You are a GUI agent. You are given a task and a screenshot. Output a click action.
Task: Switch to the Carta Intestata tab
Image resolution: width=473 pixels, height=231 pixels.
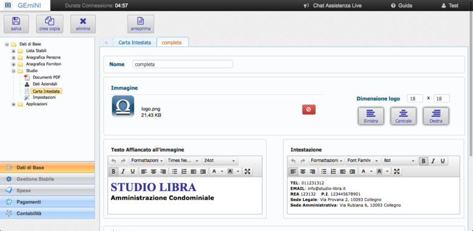[134, 42]
